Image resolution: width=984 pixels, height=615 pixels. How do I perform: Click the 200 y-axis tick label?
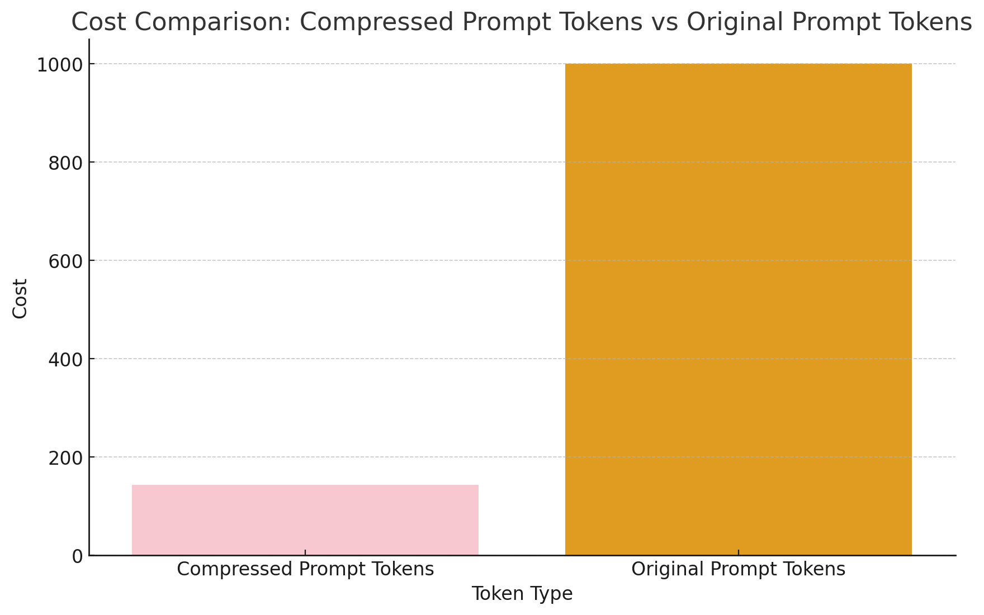coord(66,457)
